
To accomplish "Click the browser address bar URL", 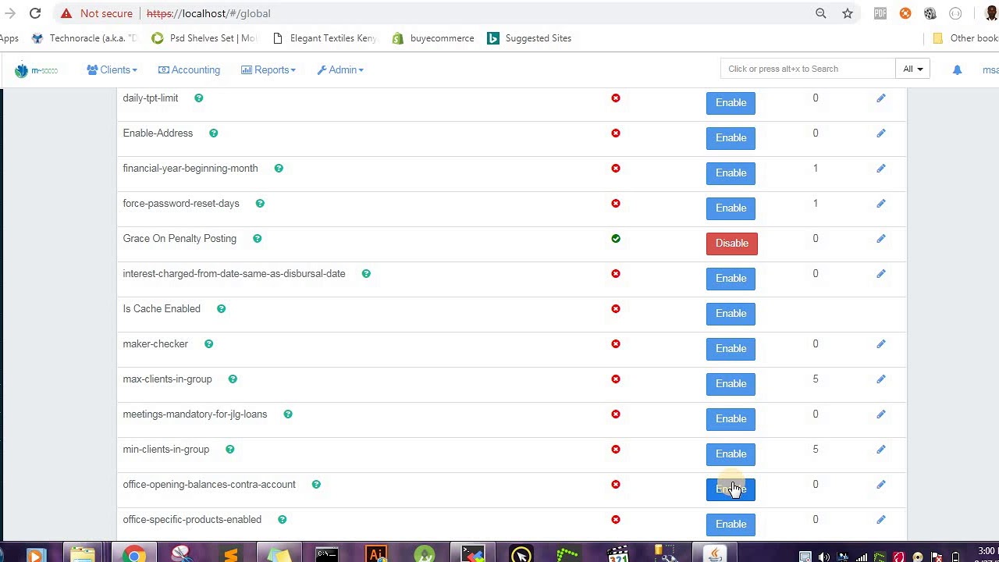I will pos(208,13).
